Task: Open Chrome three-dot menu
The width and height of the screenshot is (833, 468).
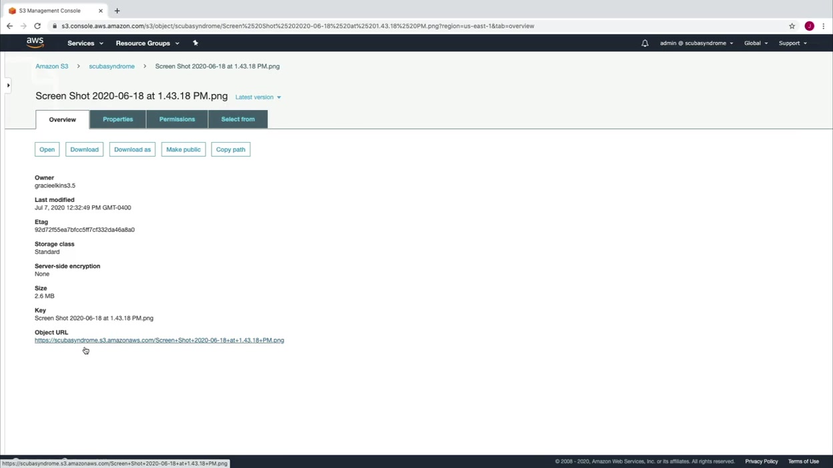Action: (x=824, y=26)
